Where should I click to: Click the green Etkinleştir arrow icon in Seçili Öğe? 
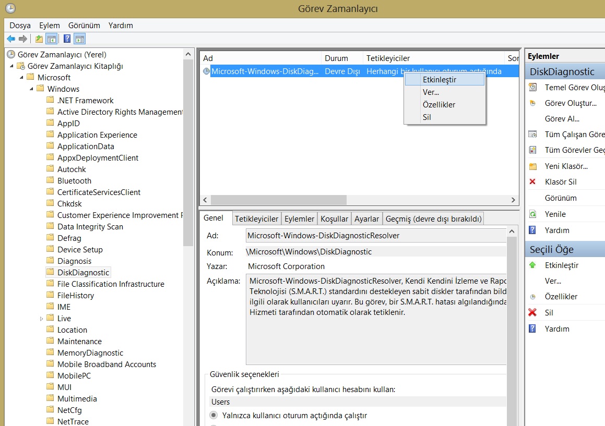pyautogui.click(x=532, y=265)
